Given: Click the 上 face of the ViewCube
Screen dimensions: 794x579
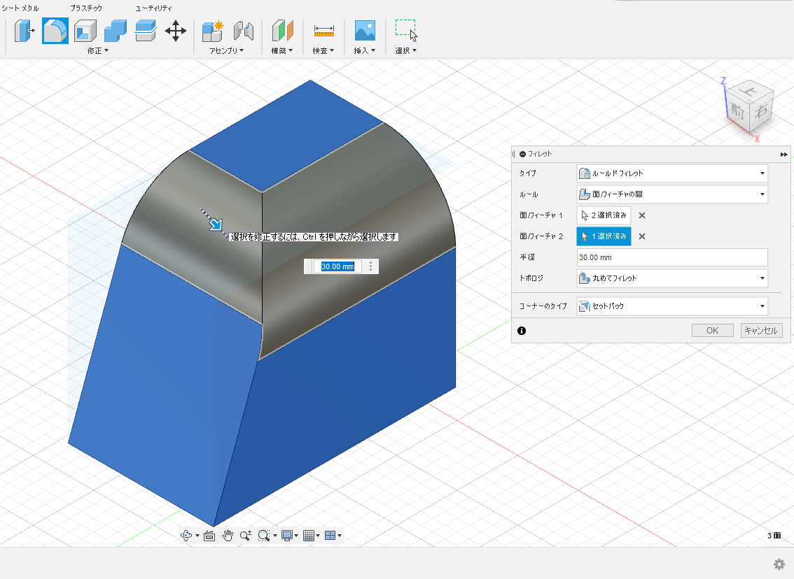Looking at the screenshot, I should [749, 91].
